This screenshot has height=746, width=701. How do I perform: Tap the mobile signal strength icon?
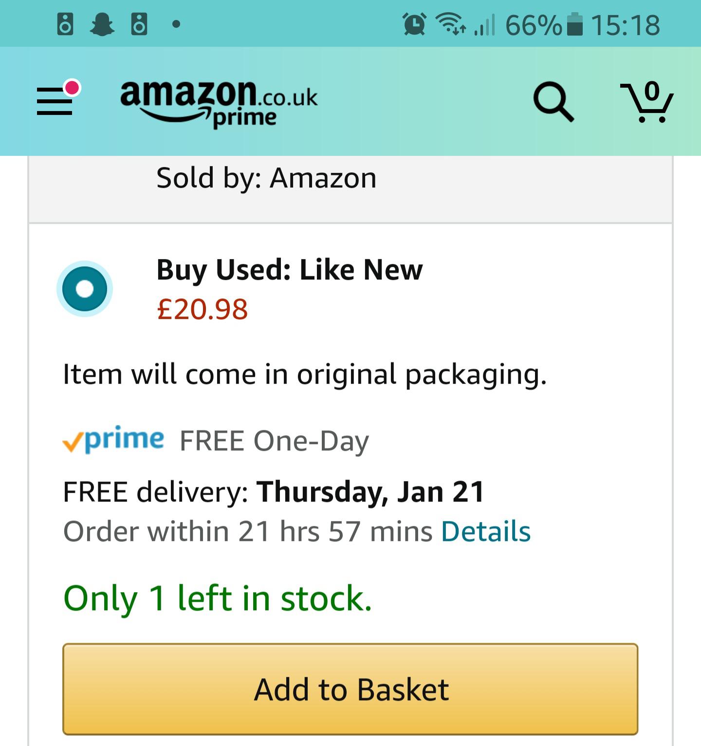(x=485, y=25)
